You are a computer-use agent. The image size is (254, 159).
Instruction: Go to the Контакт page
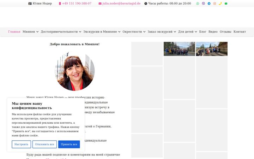pyautogui.click(x=240, y=32)
